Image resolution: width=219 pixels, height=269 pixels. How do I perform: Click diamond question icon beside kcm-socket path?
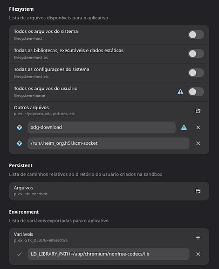[x=19, y=143]
